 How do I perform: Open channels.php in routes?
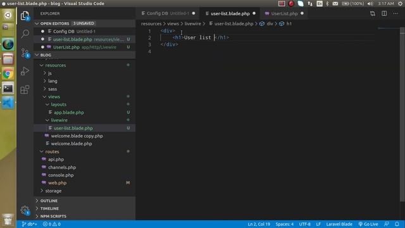pos(84,167)
